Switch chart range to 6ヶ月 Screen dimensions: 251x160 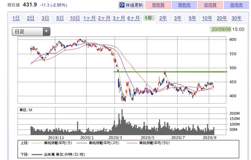[x=134, y=18]
